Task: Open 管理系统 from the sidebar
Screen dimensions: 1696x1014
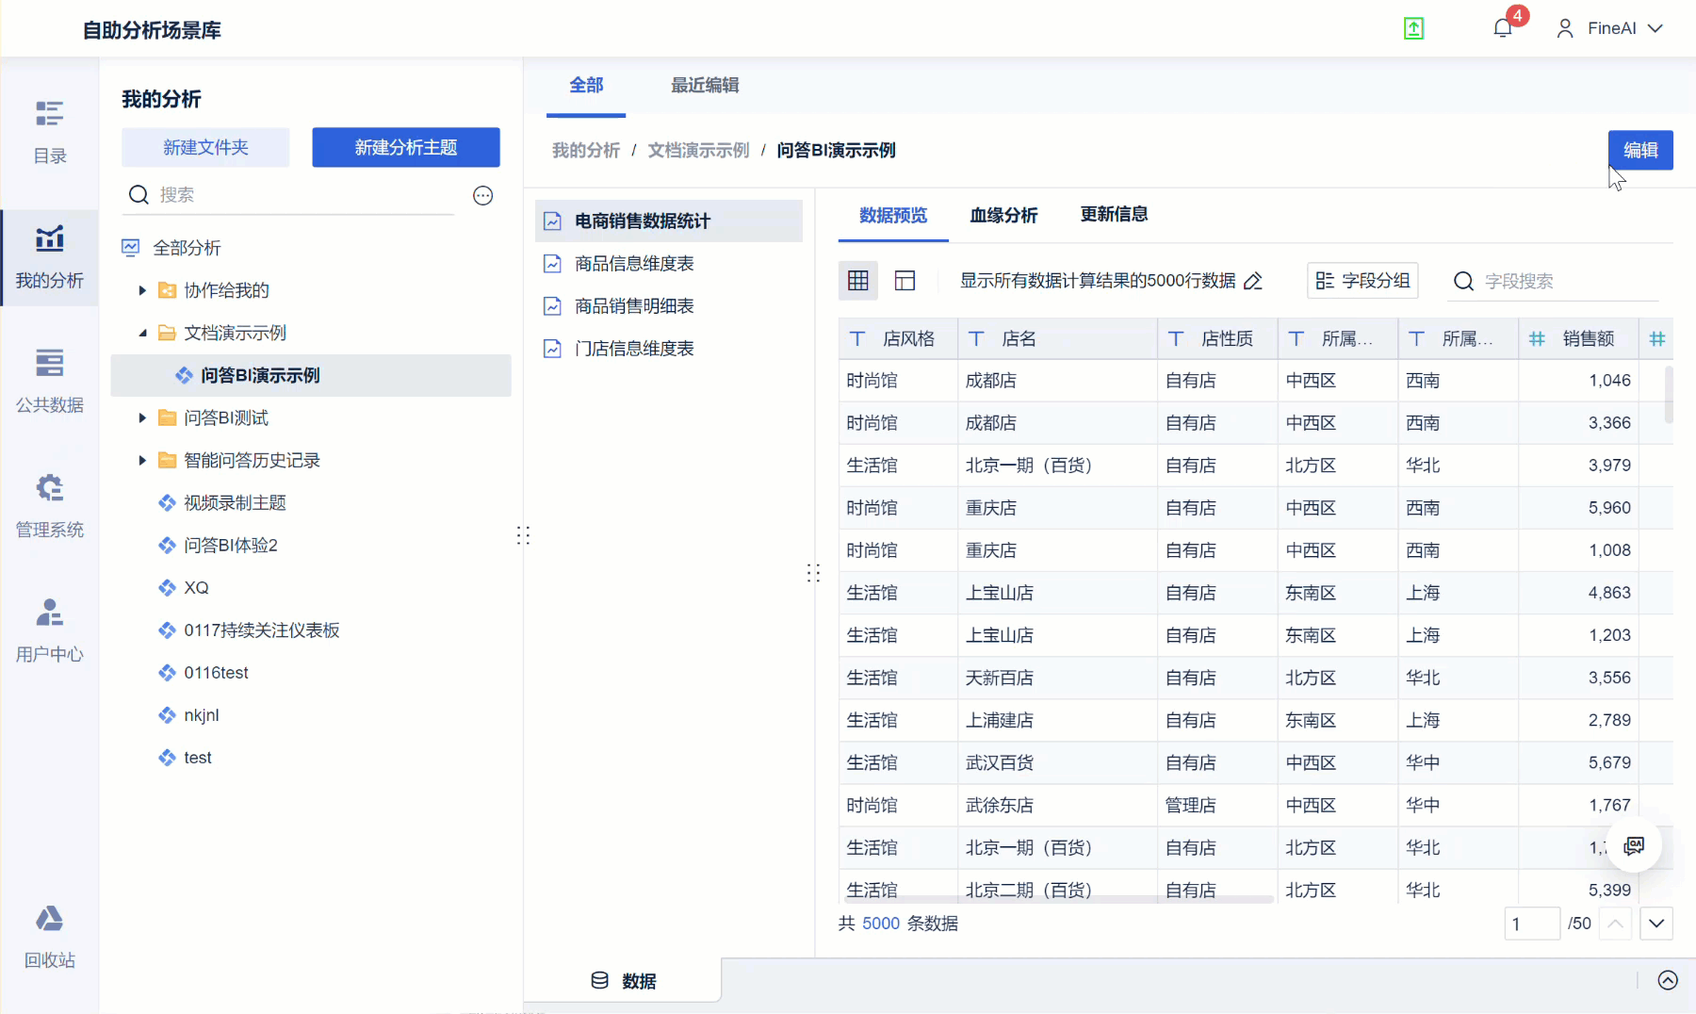Action: 49,505
